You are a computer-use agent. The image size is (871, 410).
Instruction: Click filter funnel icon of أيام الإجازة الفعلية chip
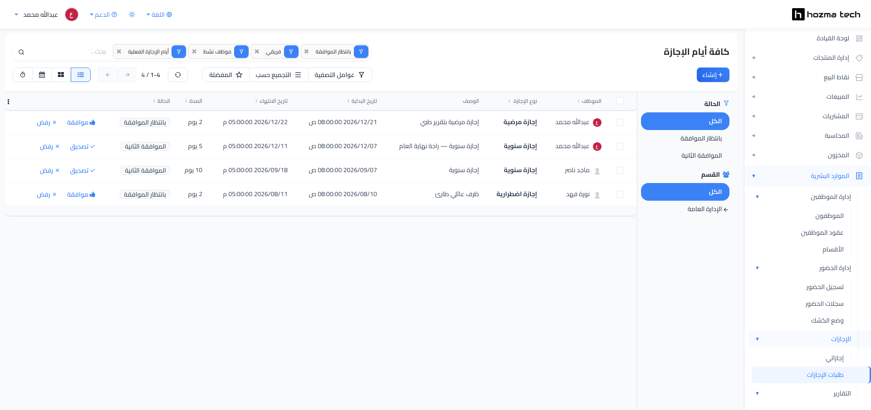coord(179,52)
